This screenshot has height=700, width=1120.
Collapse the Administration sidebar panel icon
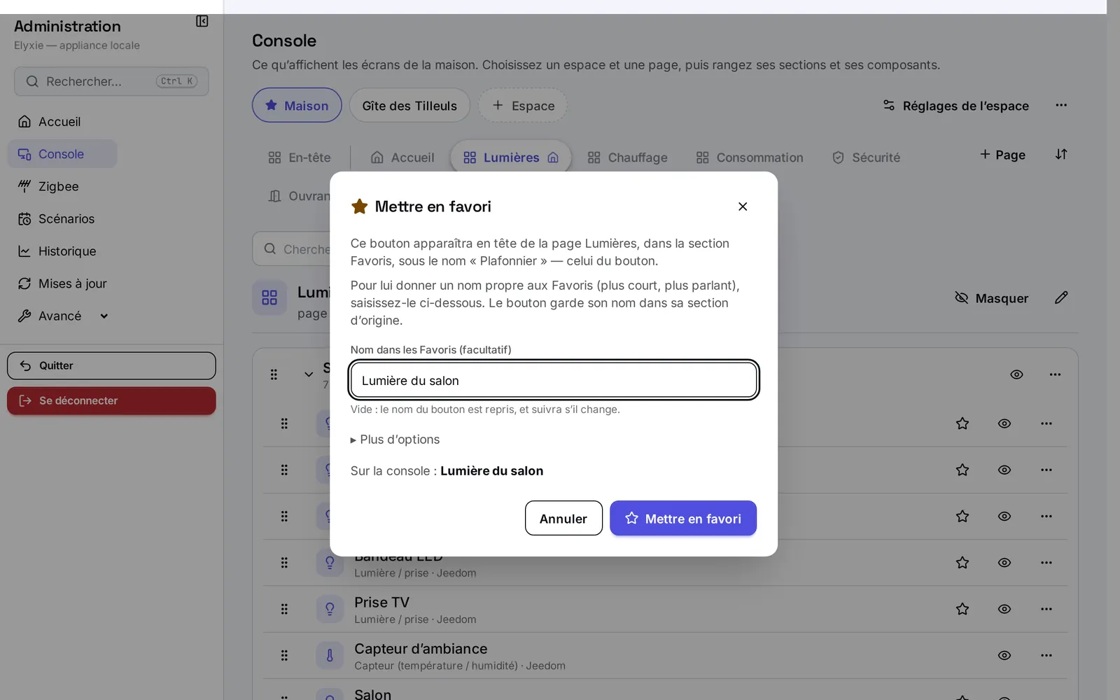click(x=202, y=21)
